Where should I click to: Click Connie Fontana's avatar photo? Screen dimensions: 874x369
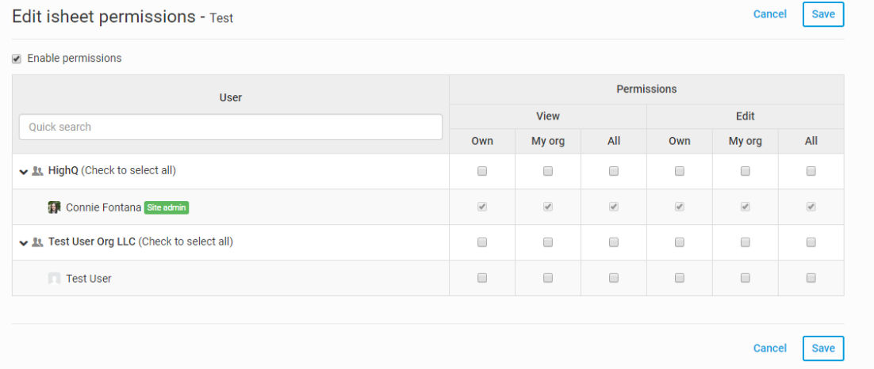54,207
